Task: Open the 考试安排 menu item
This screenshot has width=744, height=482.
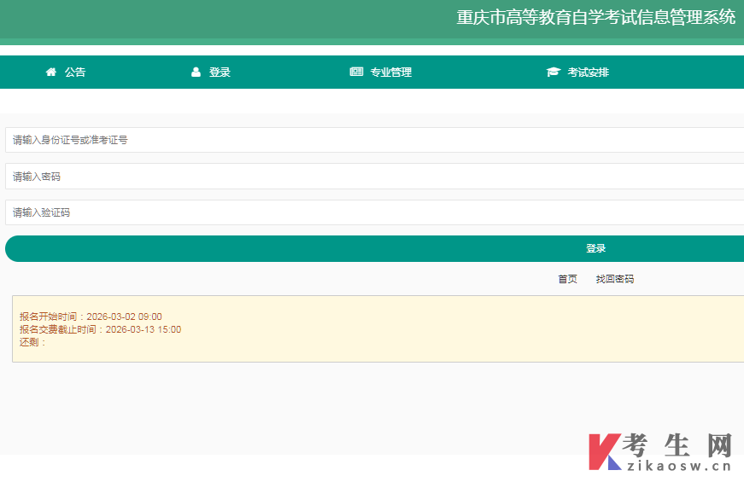Action: coord(589,72)
